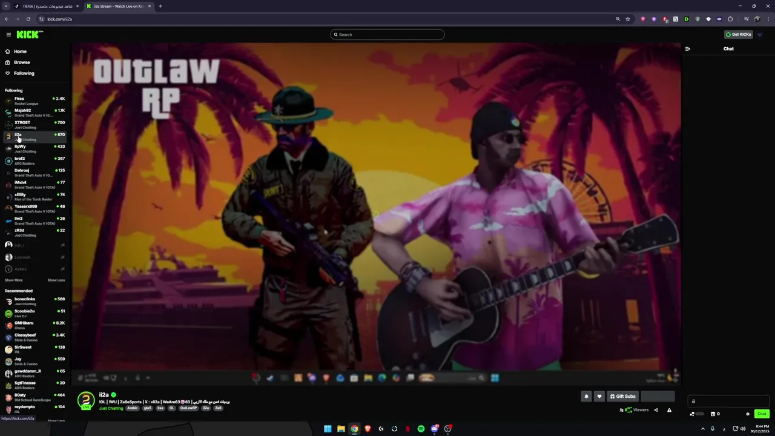The height and width of the screenshot is (436, 775).
Task: Open Majeh92 channel in Following list
Action: 35,113
